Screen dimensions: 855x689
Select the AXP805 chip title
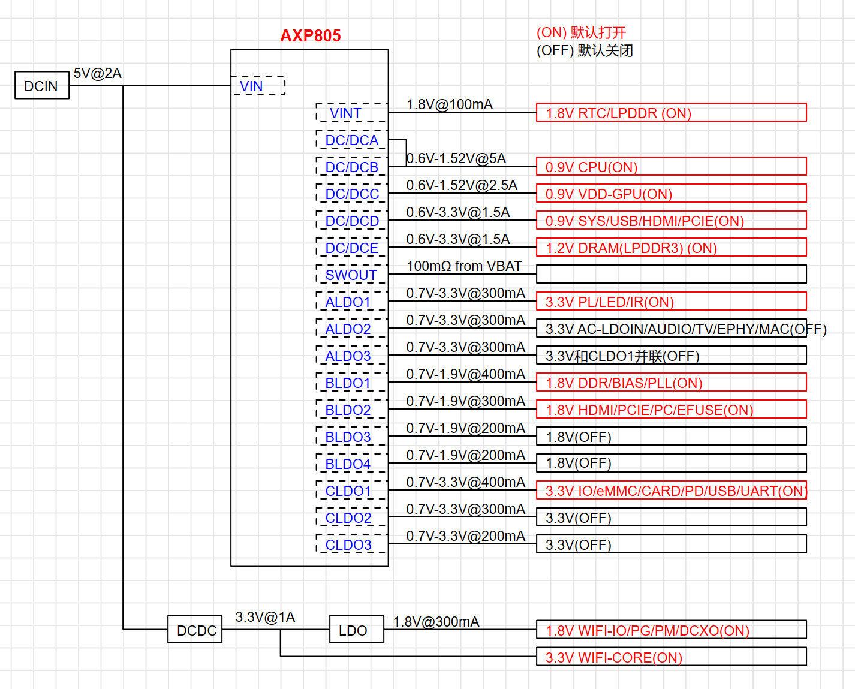(310, 36)
